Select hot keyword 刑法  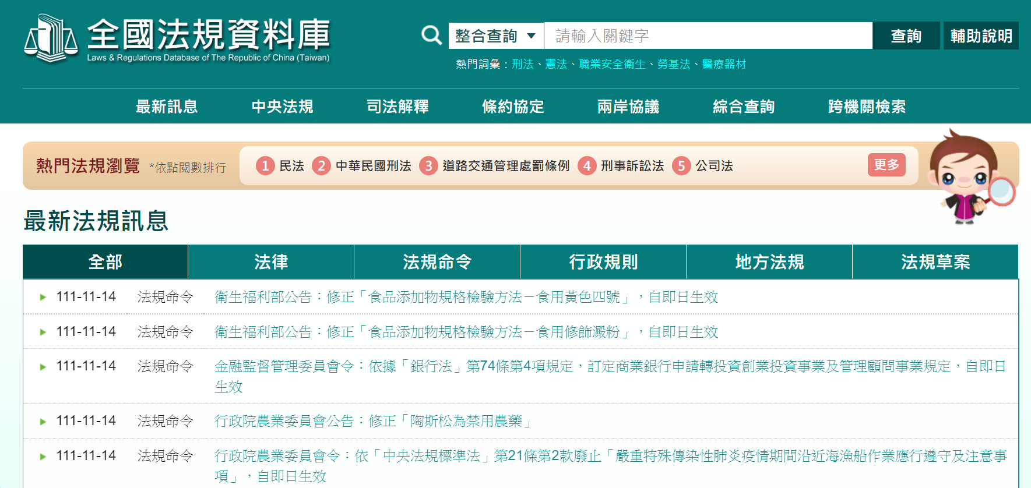click(x=523, y=64)
